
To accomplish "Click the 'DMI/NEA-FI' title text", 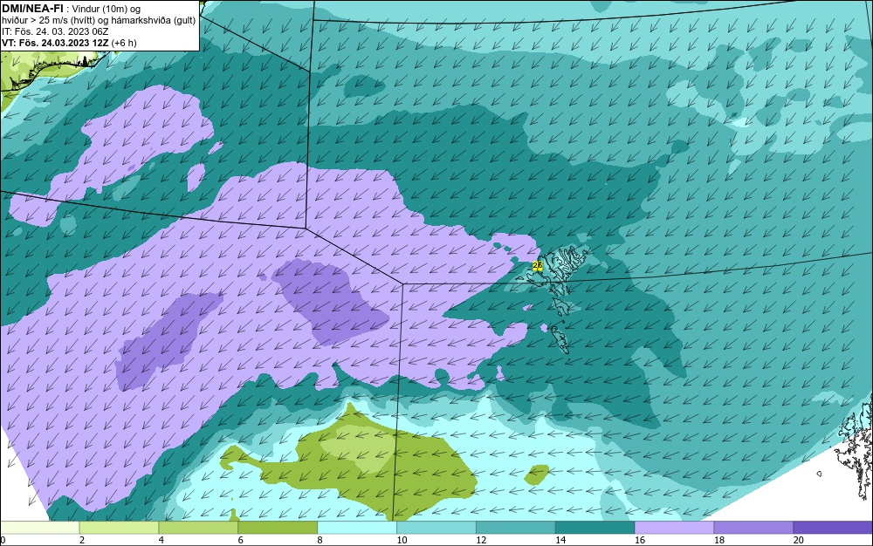I will 32,9.
